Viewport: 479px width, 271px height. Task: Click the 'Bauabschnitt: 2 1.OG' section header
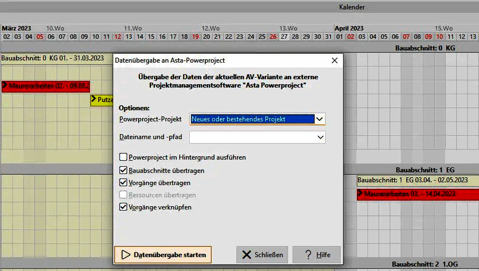pyautogui.click(x=425, y=264)
